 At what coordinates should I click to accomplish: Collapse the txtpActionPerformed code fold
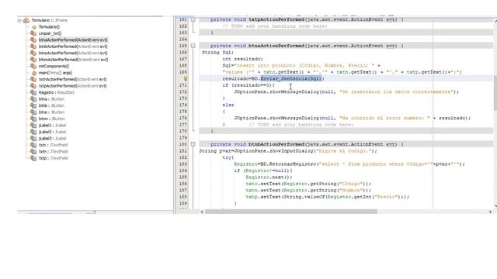coord(193,19)
